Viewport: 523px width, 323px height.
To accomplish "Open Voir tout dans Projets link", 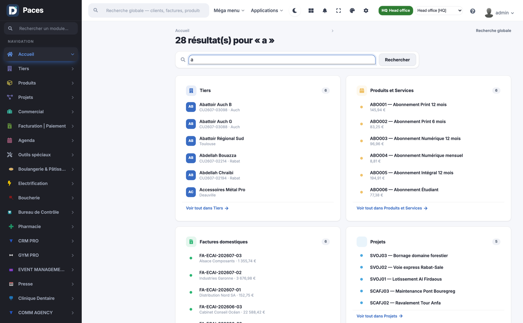I will click(380, 316).
